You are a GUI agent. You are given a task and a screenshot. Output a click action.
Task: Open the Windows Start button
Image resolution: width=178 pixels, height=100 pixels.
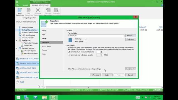tap(18, 97)
